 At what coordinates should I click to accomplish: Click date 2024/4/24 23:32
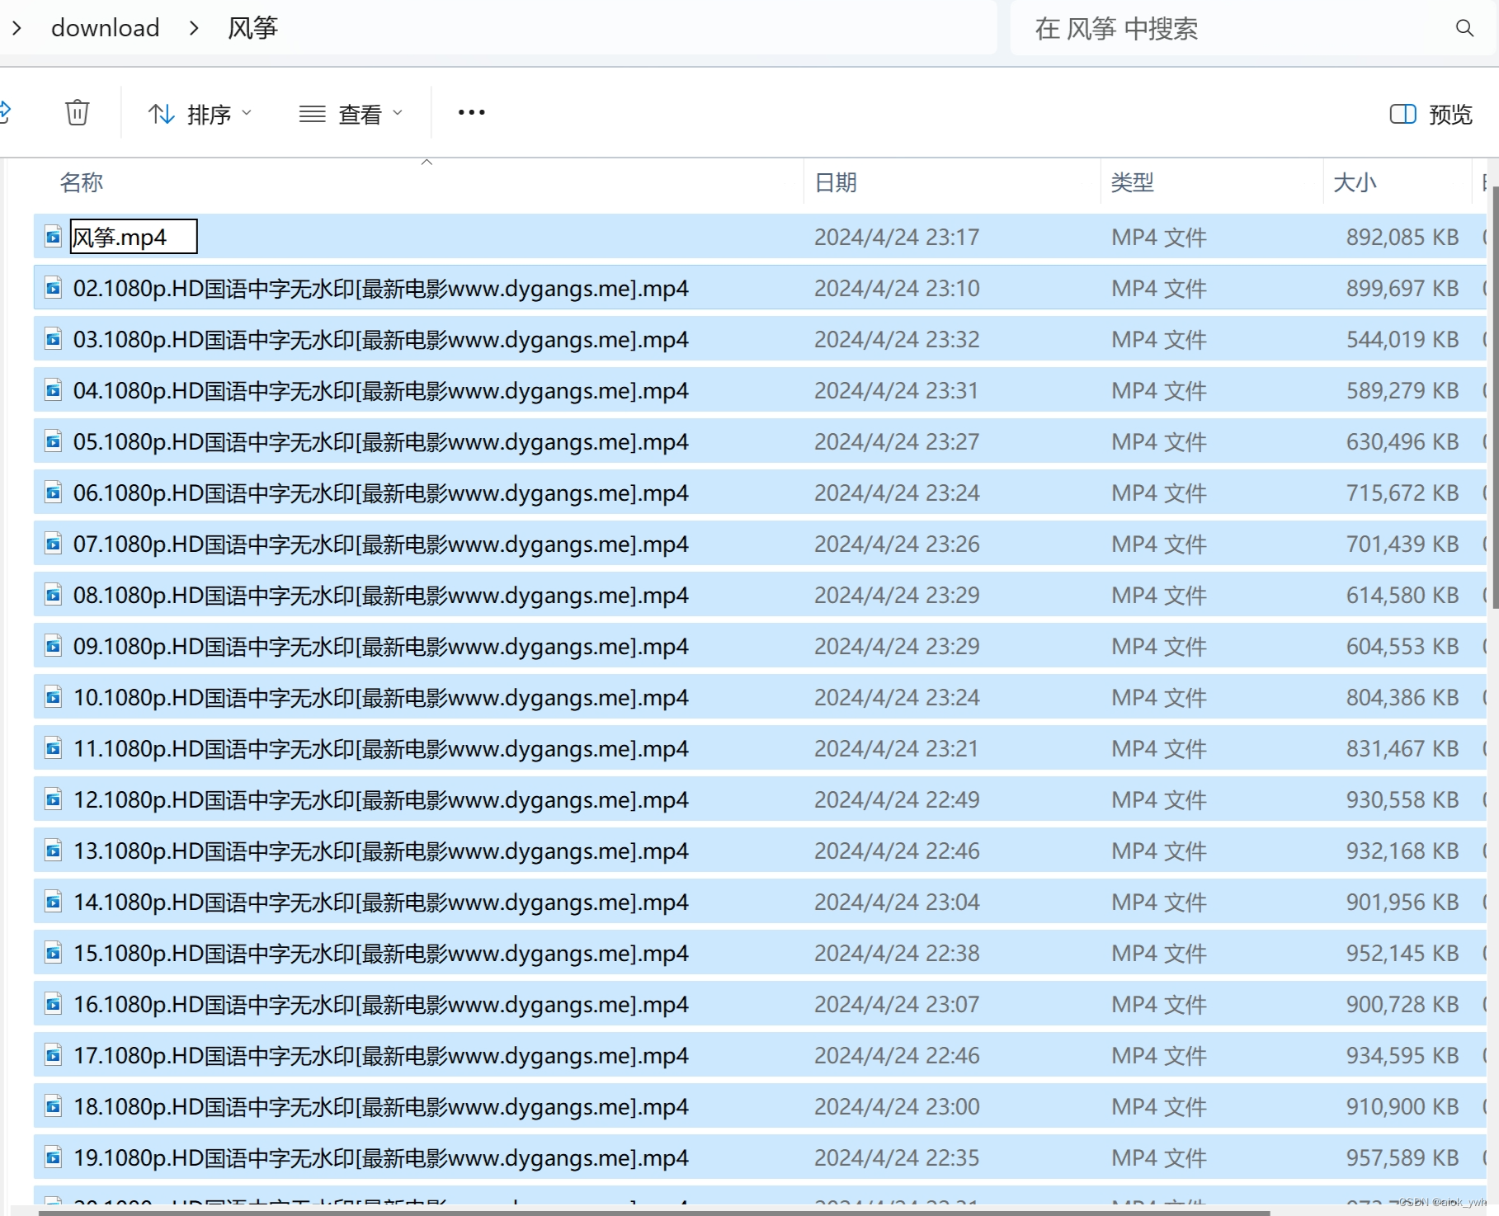[x=897, y=339]
